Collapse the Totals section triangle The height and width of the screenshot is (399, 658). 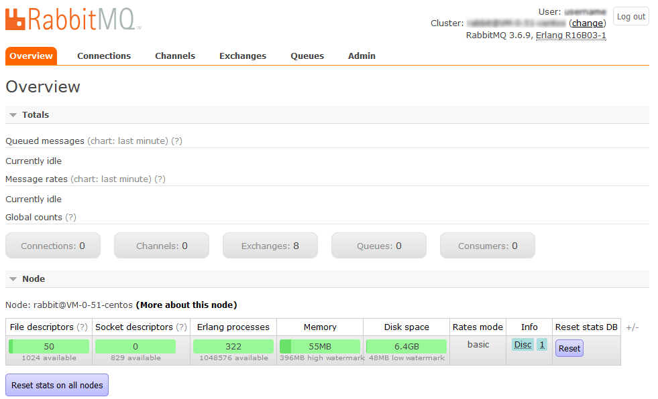[13, 115]
